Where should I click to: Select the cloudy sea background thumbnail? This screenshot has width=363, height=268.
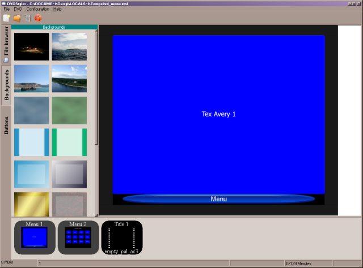(69, 46)
